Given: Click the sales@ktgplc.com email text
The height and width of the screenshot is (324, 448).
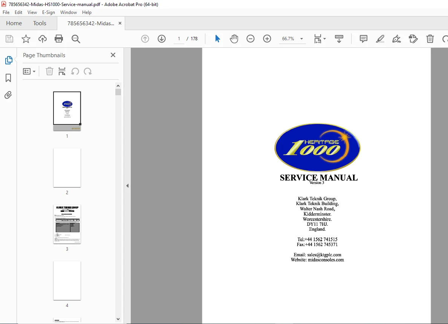Looking at the screenshot, I should [324, 255].
